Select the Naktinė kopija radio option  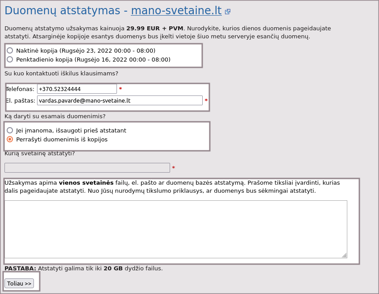coord(10,50)
